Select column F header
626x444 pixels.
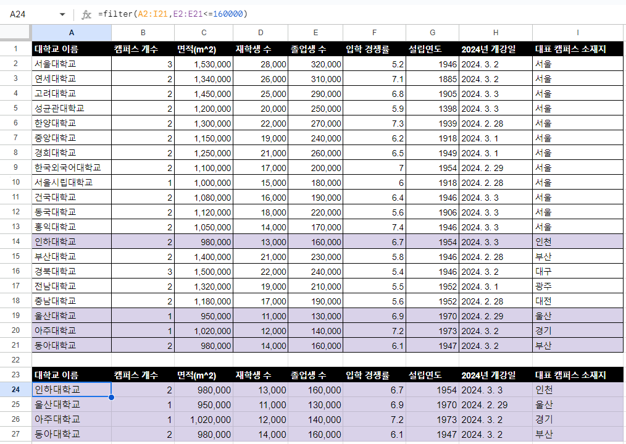click(374, 33)
